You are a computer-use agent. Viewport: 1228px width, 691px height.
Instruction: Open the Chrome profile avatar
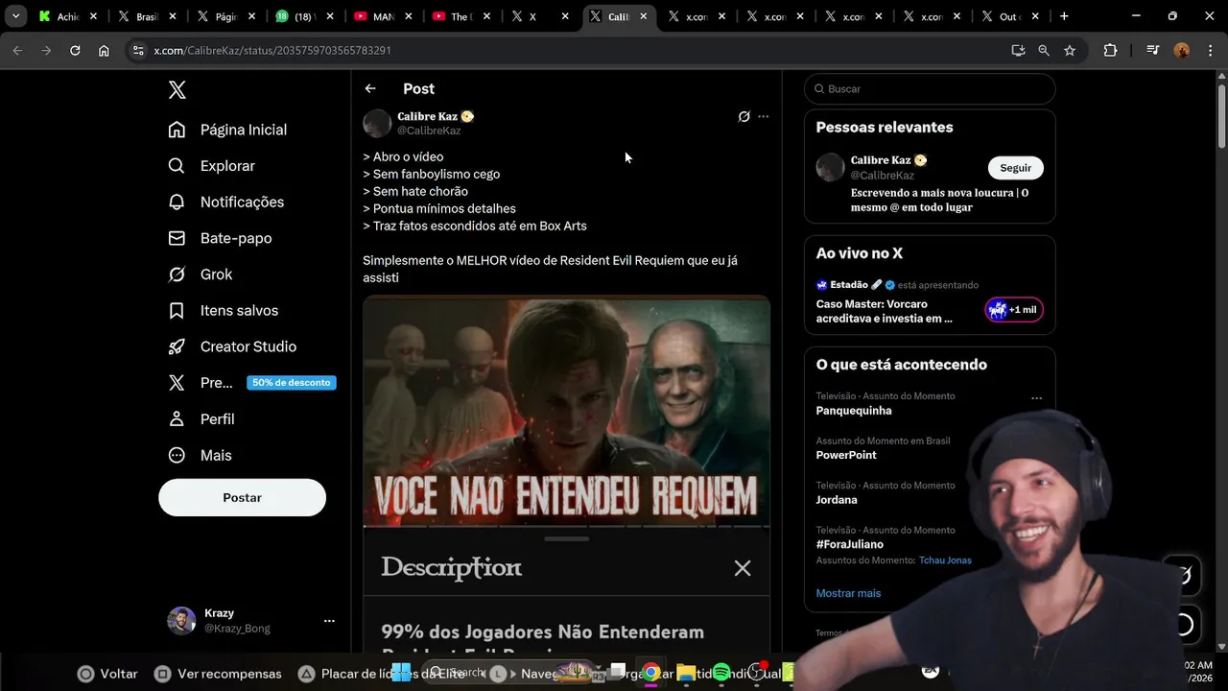(x=1182, y=50)
